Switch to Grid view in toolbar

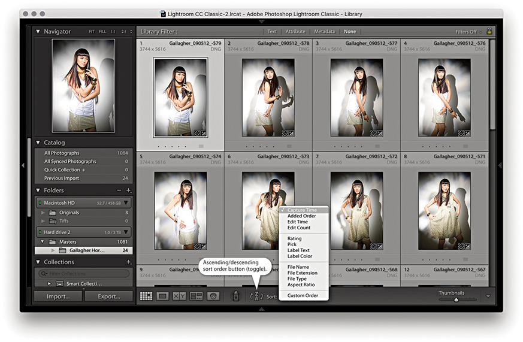tap(146, 296)
